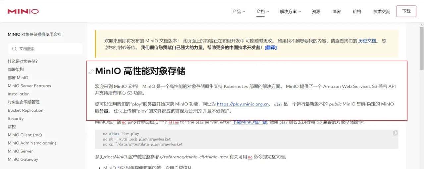Click the 下载 button

[406, 11]
